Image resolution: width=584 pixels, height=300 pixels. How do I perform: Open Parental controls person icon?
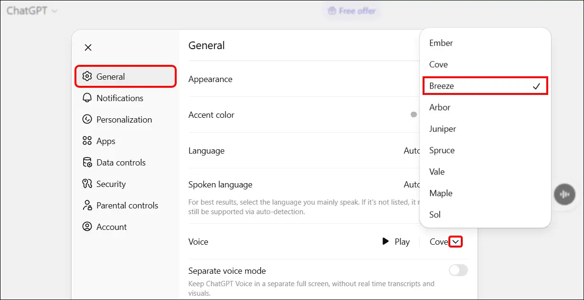point(87,205)
